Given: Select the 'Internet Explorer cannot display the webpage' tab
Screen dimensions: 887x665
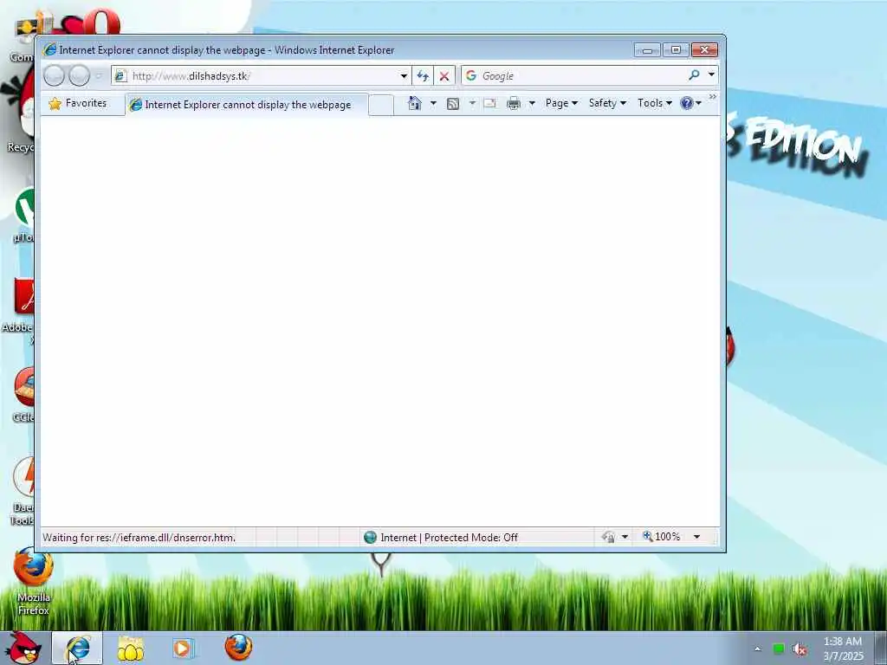Looking at the screenshot, I should pos(247,105).
